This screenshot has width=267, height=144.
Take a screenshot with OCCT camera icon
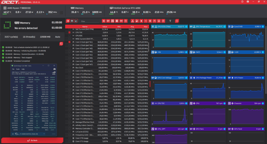248,2
